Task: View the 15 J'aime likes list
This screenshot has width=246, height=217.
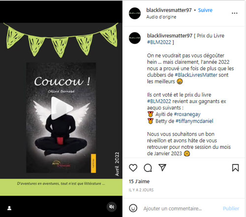Action: pyautogui.click(x=139, y=181)
